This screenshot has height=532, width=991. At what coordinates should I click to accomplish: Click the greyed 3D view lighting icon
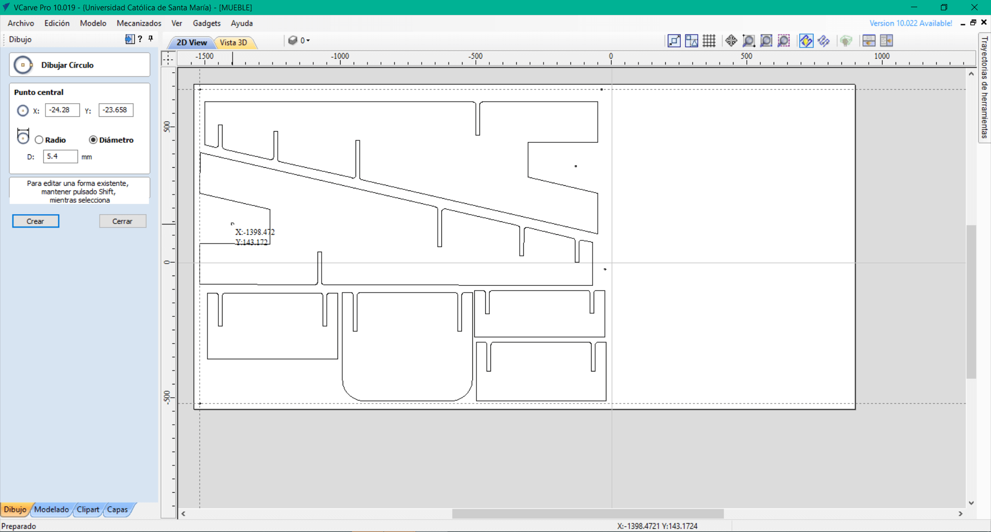coord(845,41)
